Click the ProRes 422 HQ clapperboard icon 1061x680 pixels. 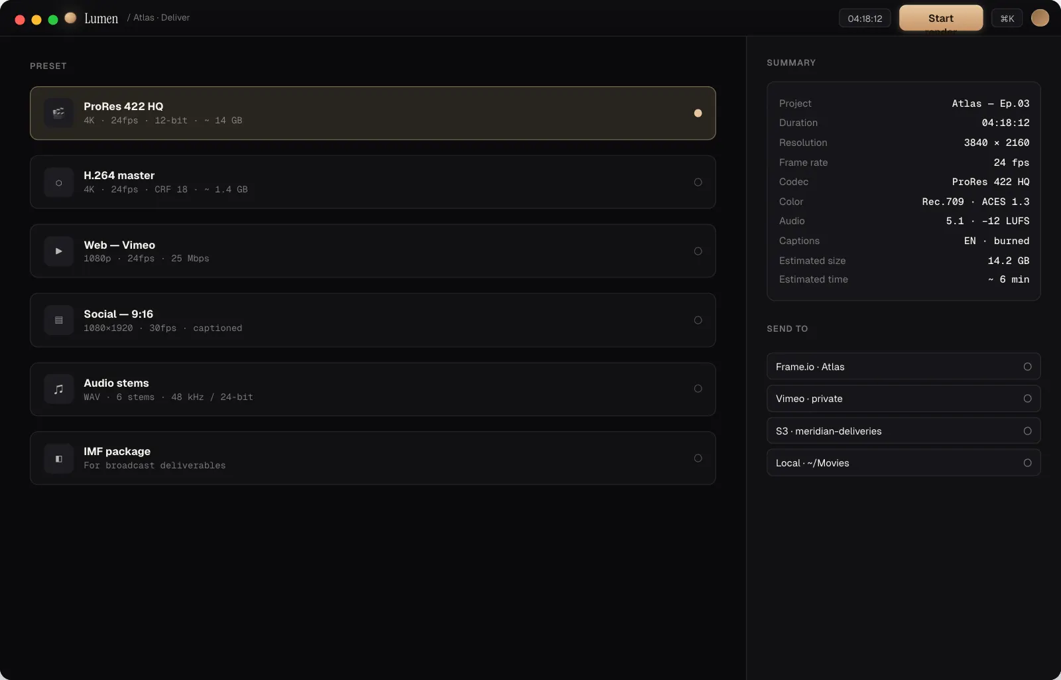click(x=58, y=113)
